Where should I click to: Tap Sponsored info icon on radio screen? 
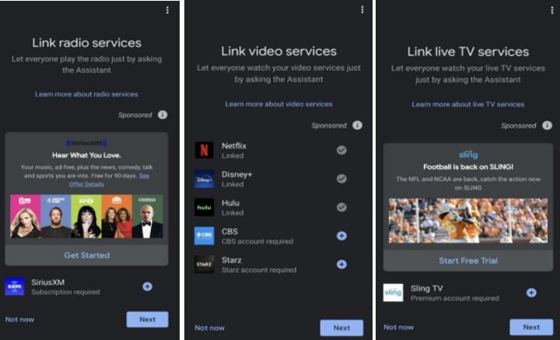(x=163, y=114)
